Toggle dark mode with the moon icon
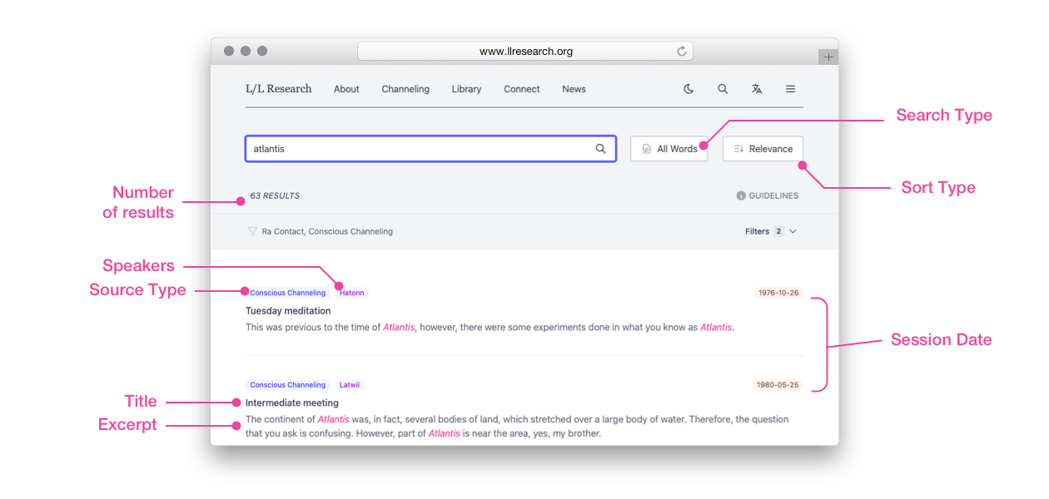 tap(689, 89)
